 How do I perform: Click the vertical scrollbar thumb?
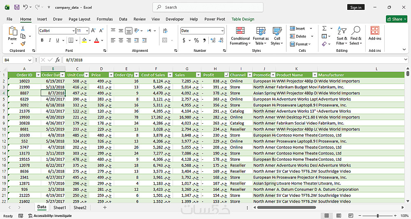point(408,74)
